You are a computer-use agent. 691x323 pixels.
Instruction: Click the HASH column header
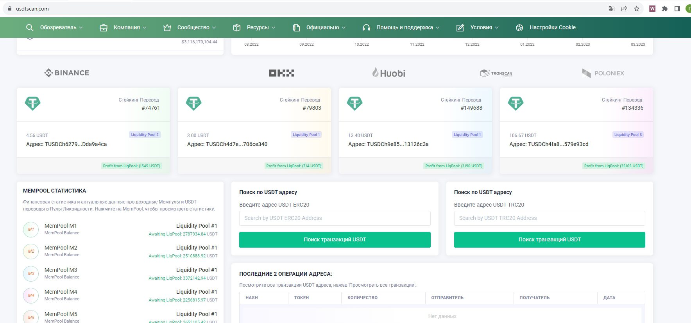tap(252, 298)
